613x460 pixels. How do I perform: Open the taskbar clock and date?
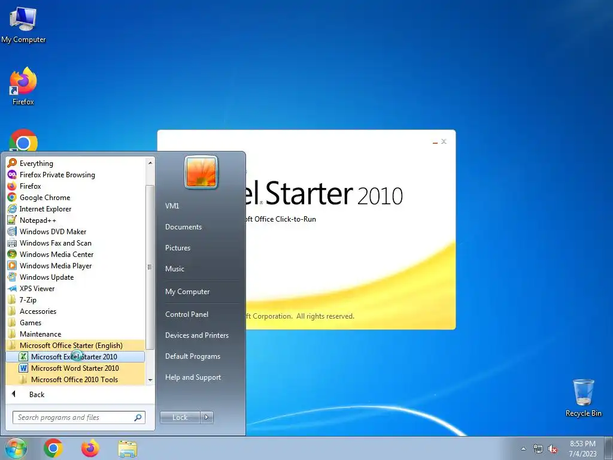582,449
